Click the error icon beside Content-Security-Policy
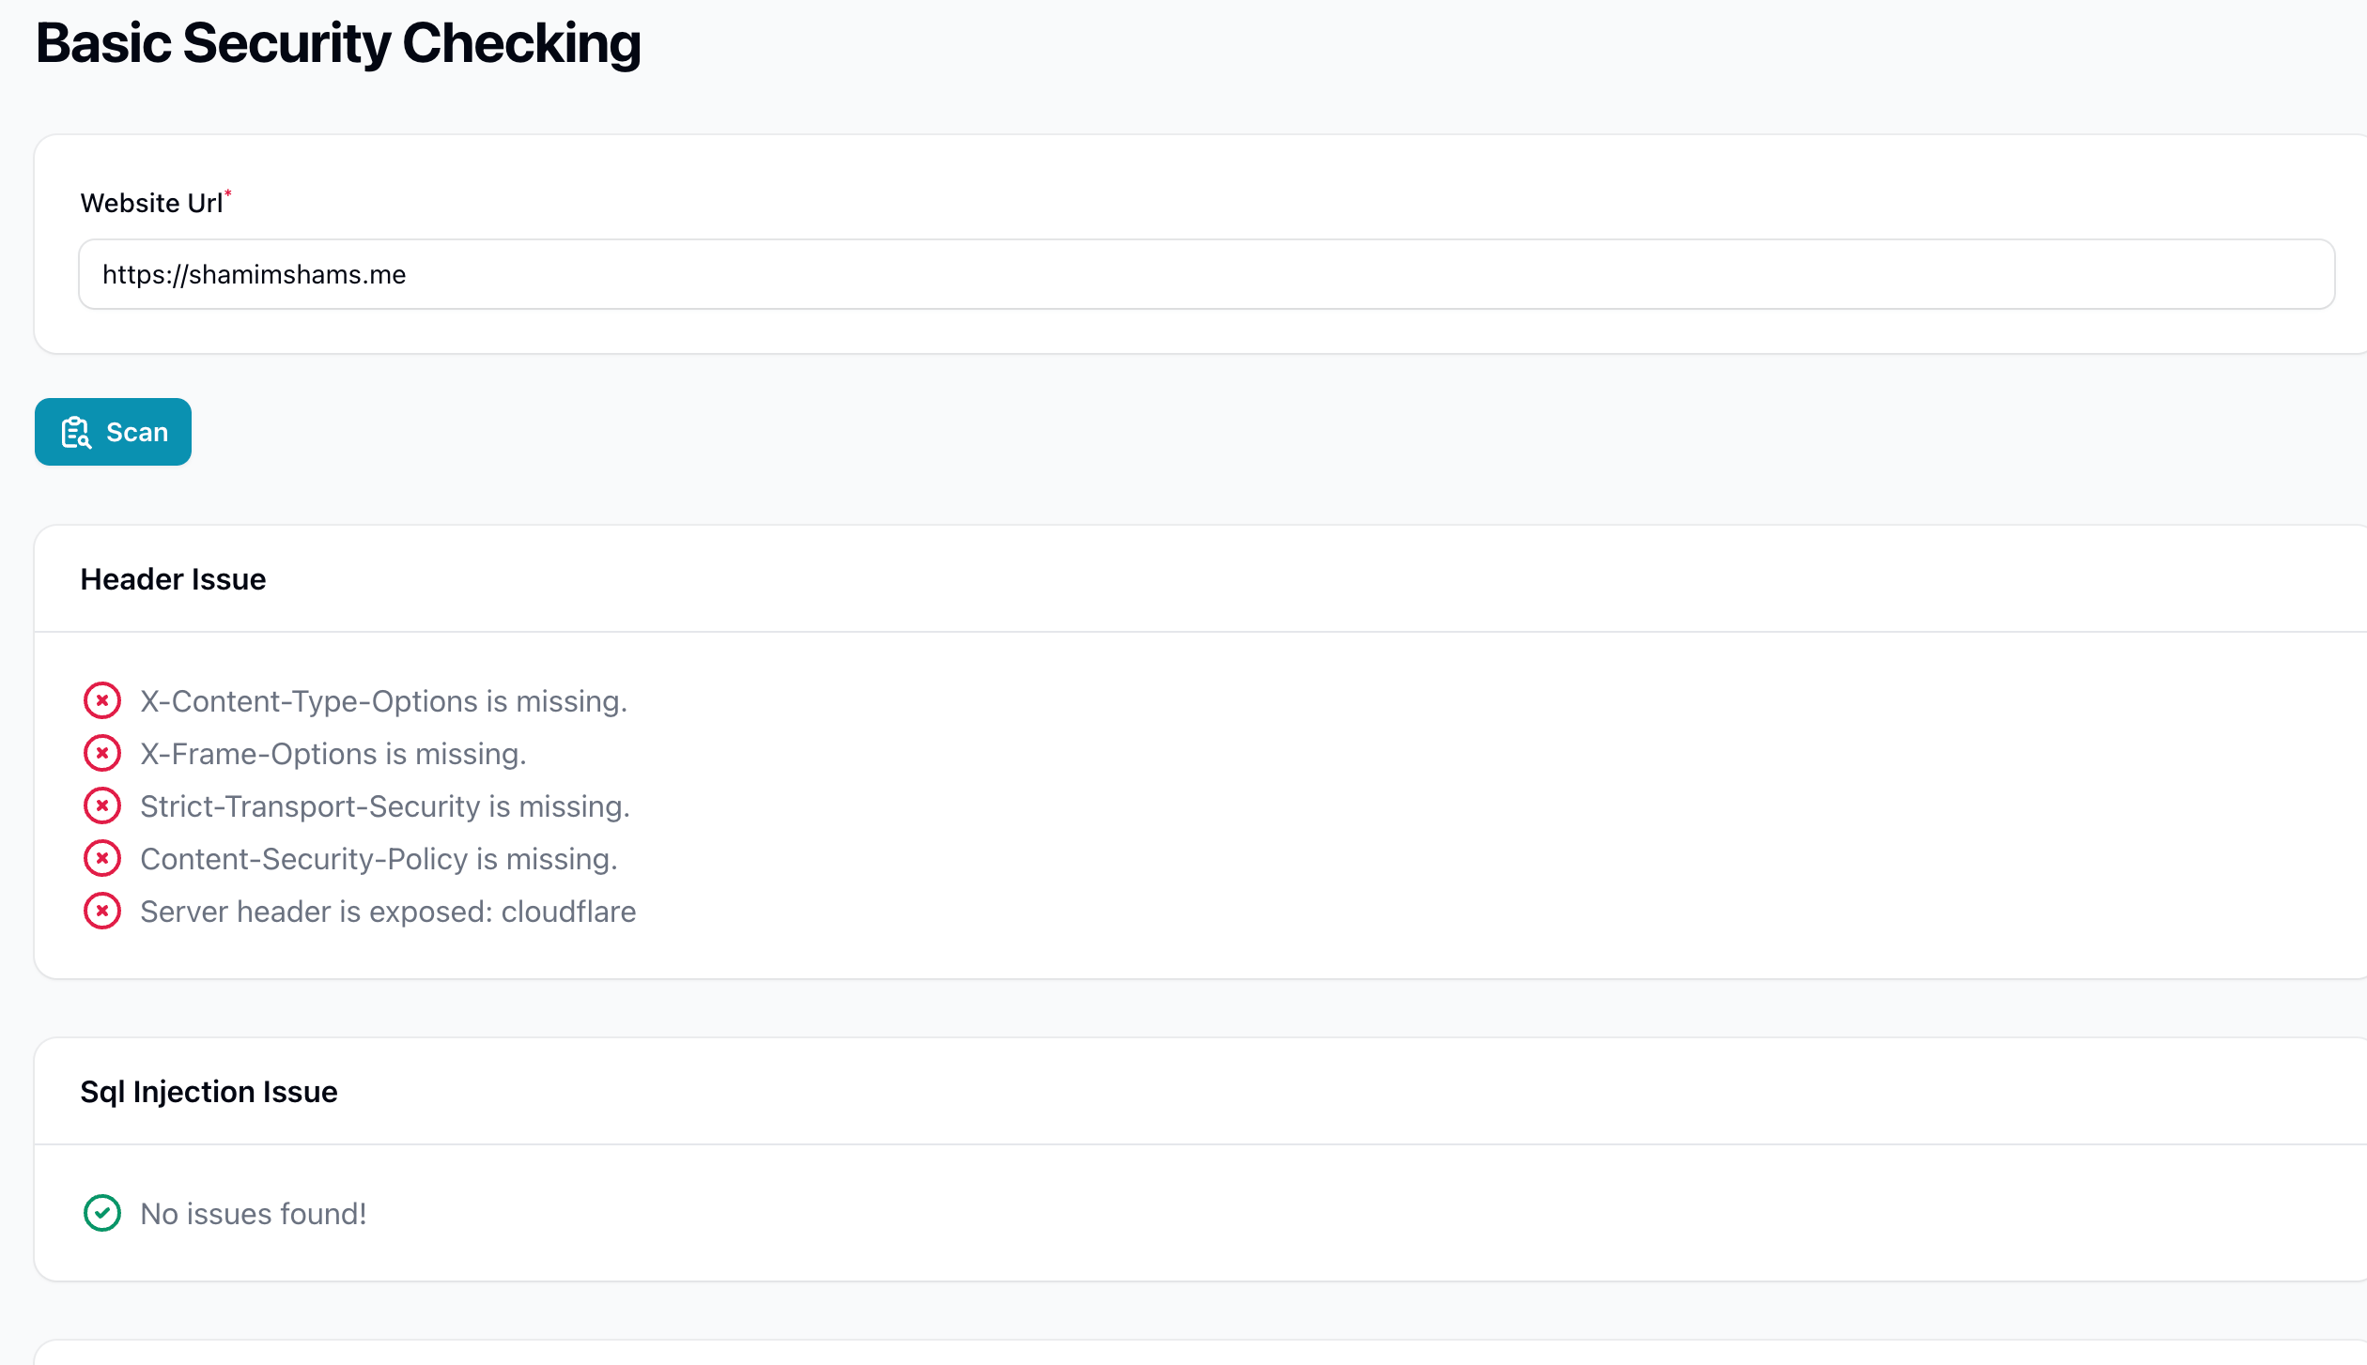The height and width of the screenshot is (1365, 2367). coord(102,858)
